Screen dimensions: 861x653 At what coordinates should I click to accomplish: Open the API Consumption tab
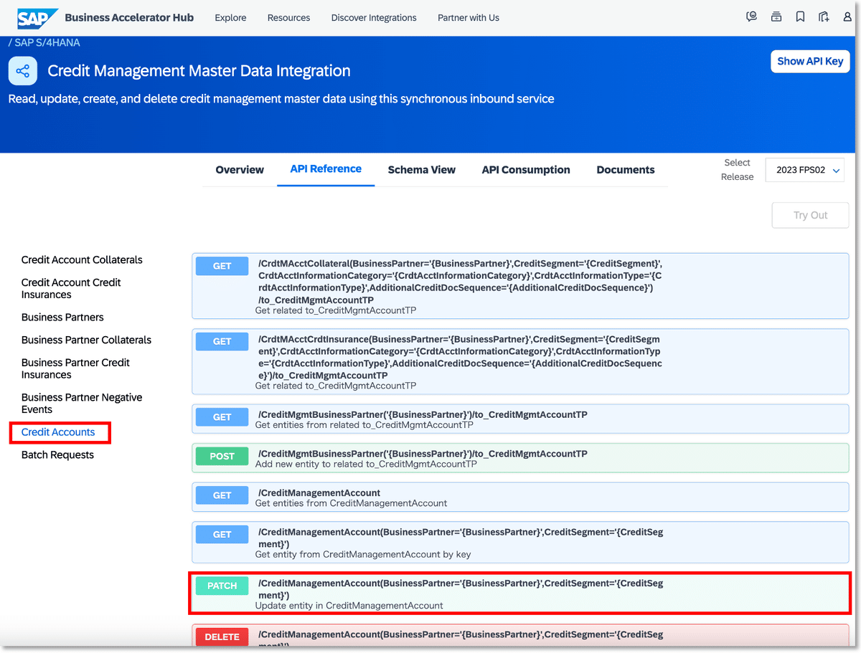(526, 170)
